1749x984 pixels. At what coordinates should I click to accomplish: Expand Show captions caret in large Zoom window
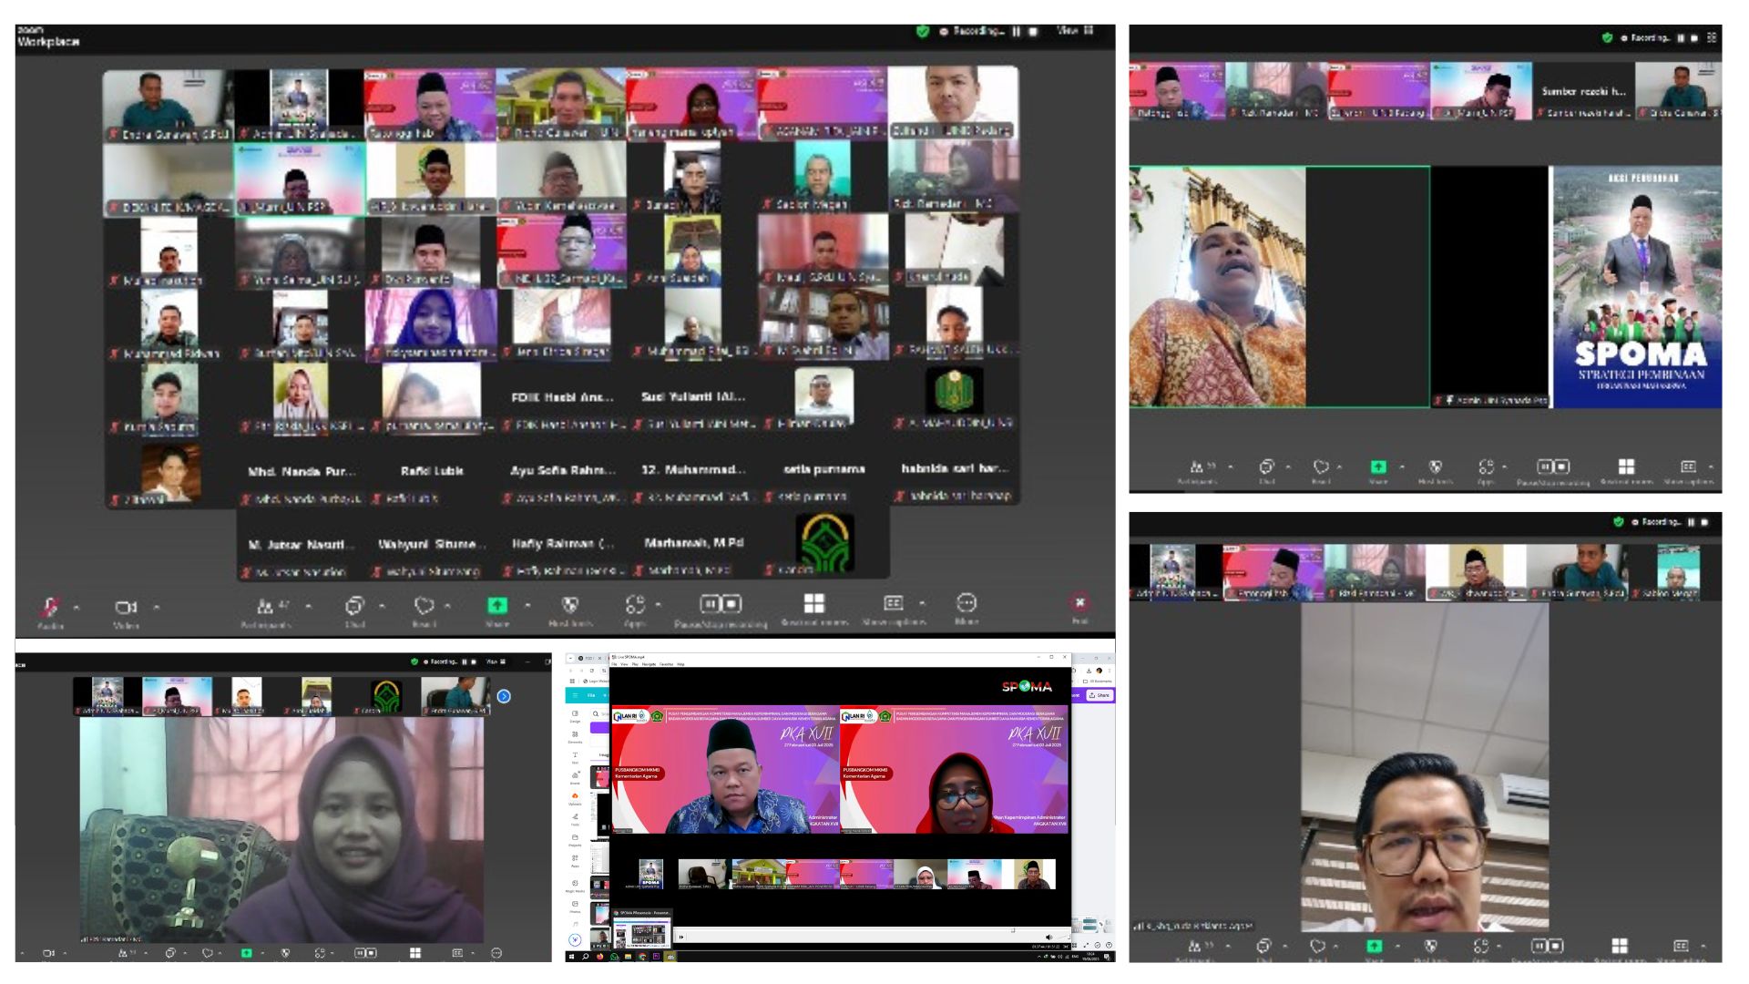click(x=922, y=603)
